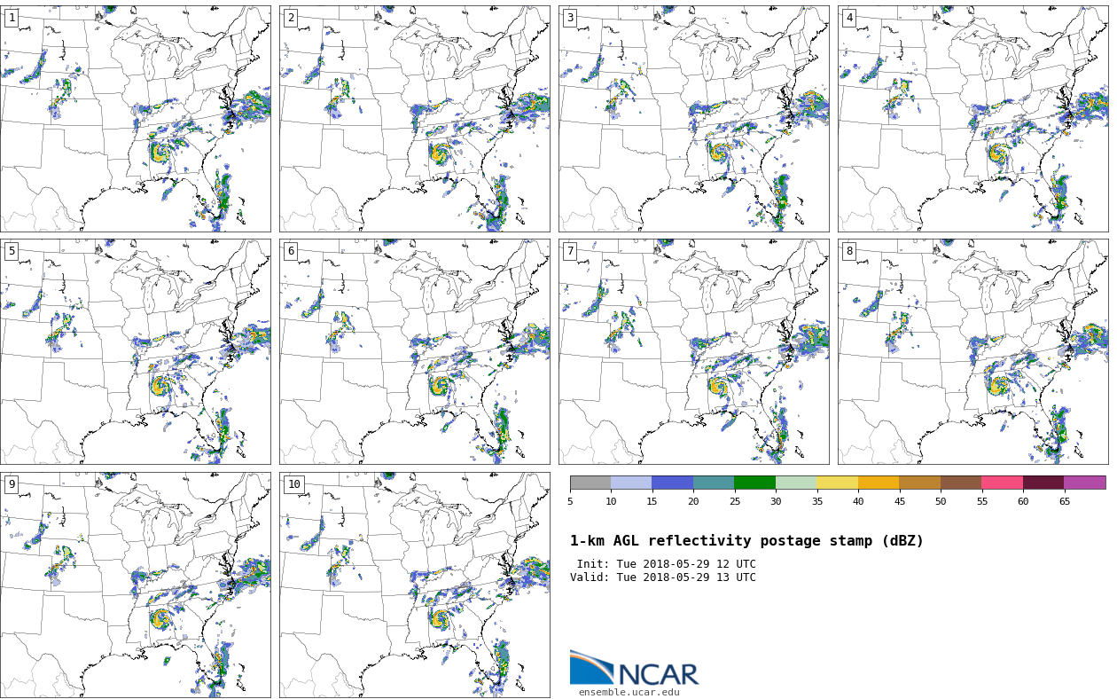1117x699 pixels.
Task: Open ensemble member 2 reflectivity map
Action: (415, 119)
